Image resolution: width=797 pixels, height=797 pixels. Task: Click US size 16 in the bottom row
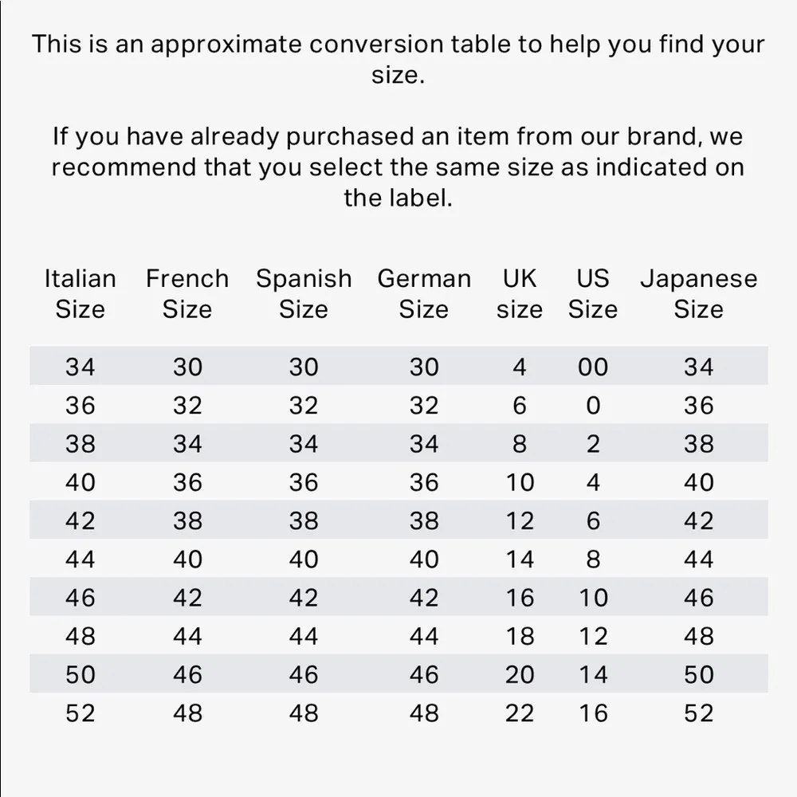click(593, 713)
